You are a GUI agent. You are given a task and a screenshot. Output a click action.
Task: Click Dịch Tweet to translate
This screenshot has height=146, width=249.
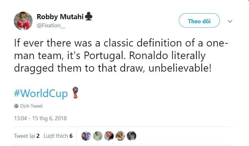[x=31, y=106]
